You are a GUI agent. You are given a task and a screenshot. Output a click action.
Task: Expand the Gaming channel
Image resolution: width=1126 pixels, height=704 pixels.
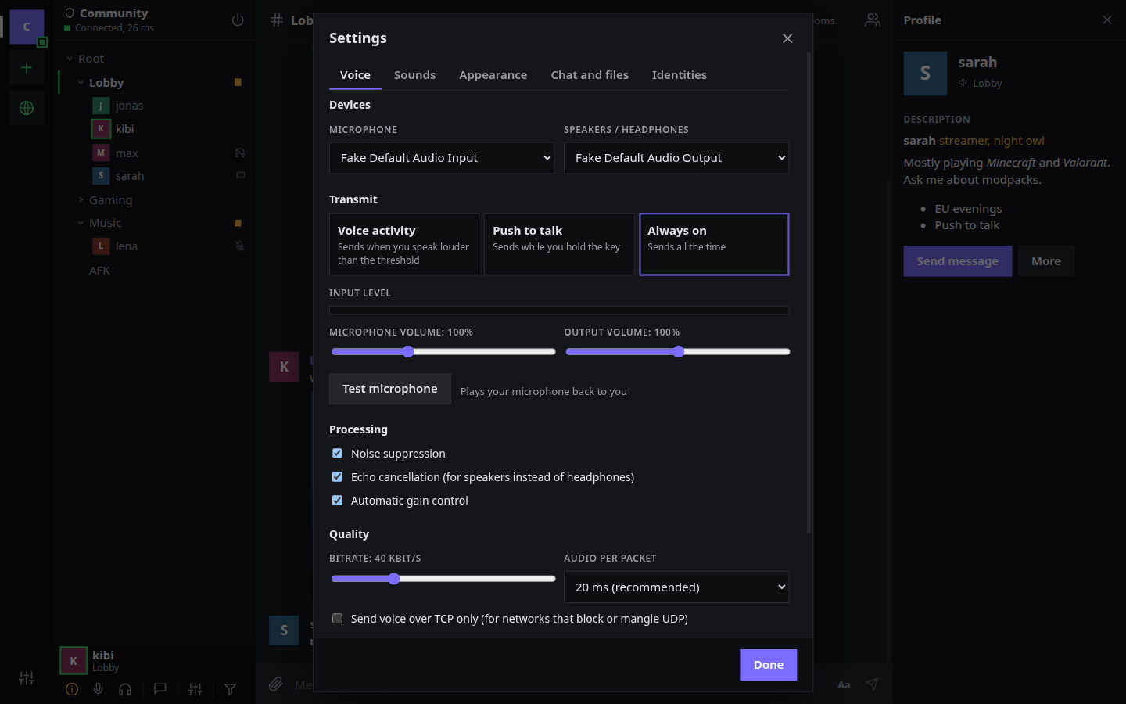tap(81, 200)
